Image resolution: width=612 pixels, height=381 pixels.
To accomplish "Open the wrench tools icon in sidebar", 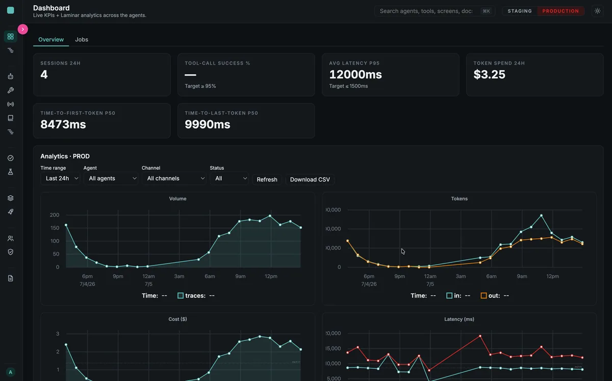I will (10, 90).
